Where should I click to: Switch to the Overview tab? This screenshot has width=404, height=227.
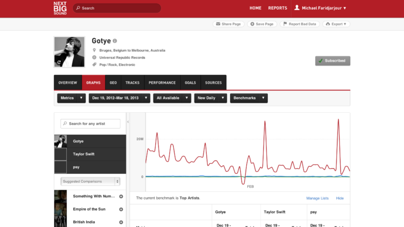point(68,83)
